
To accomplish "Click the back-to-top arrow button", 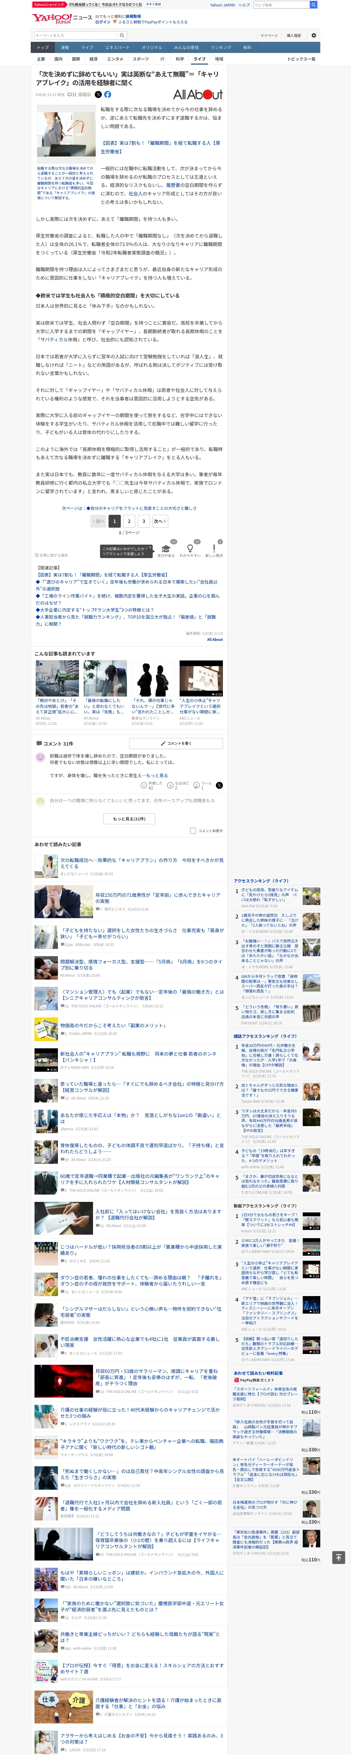I will pyautogui.click(x=338, y=1558).
